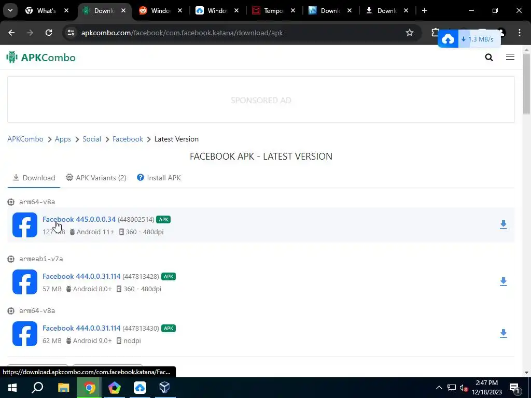Image resolution: width=531 pixels, height=398 pixels.
Task: Open the site search magnifier icon
Action: (488, 57)
